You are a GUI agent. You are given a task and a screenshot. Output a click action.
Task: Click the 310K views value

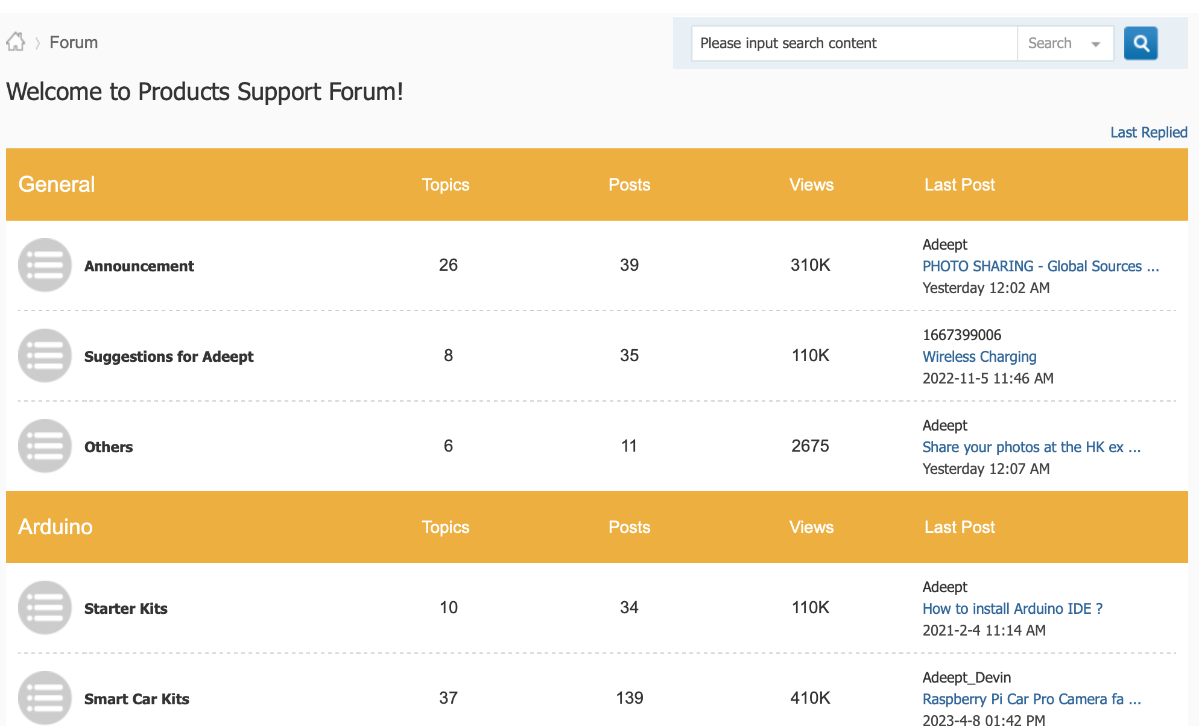click(x=811, y=265)
